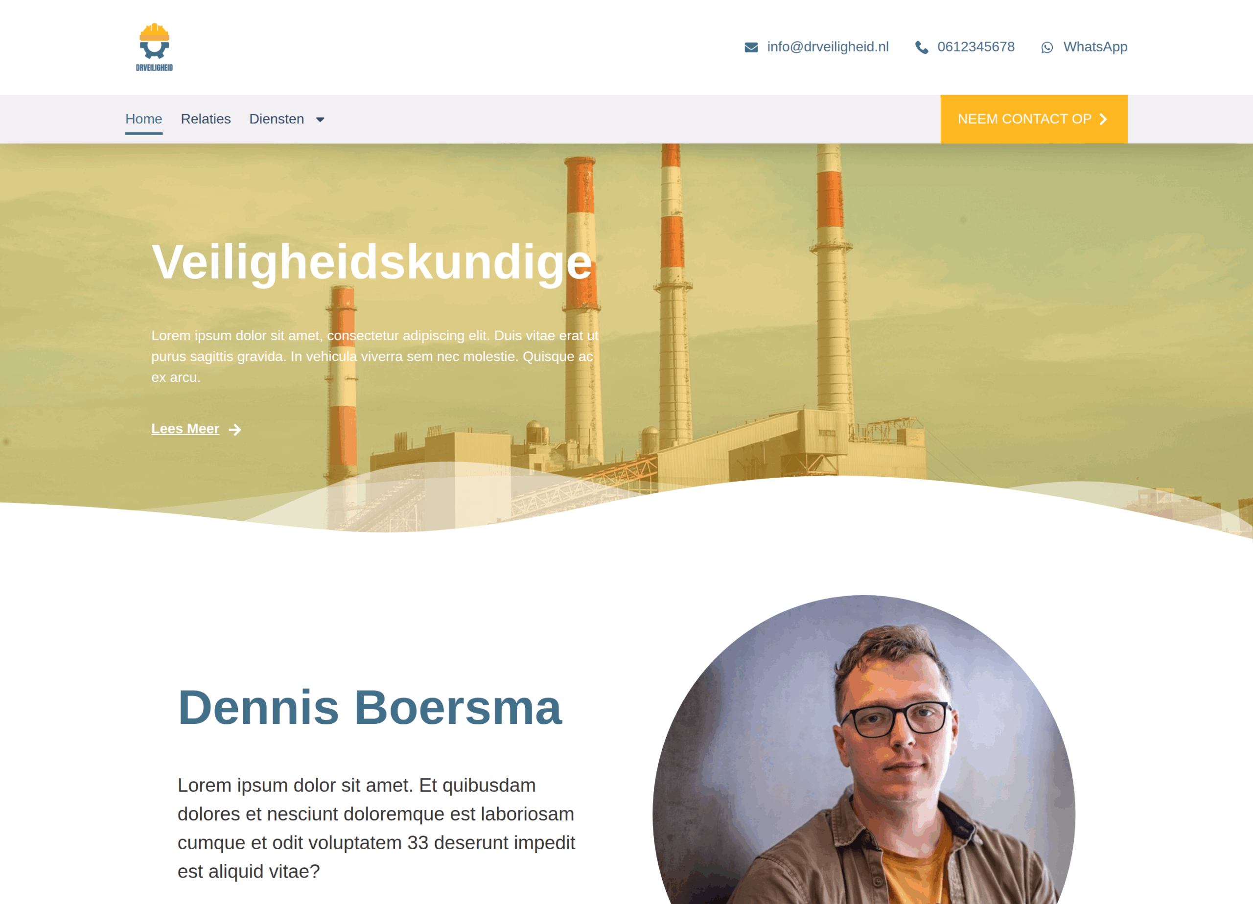Open the Relaties page

pos(206,119)
